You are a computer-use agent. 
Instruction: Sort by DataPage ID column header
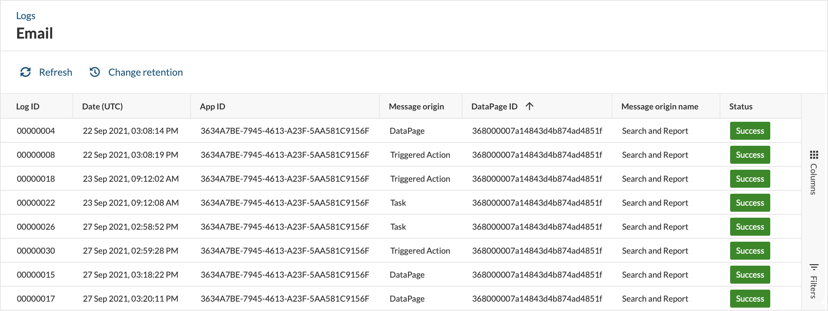point(494,106)
